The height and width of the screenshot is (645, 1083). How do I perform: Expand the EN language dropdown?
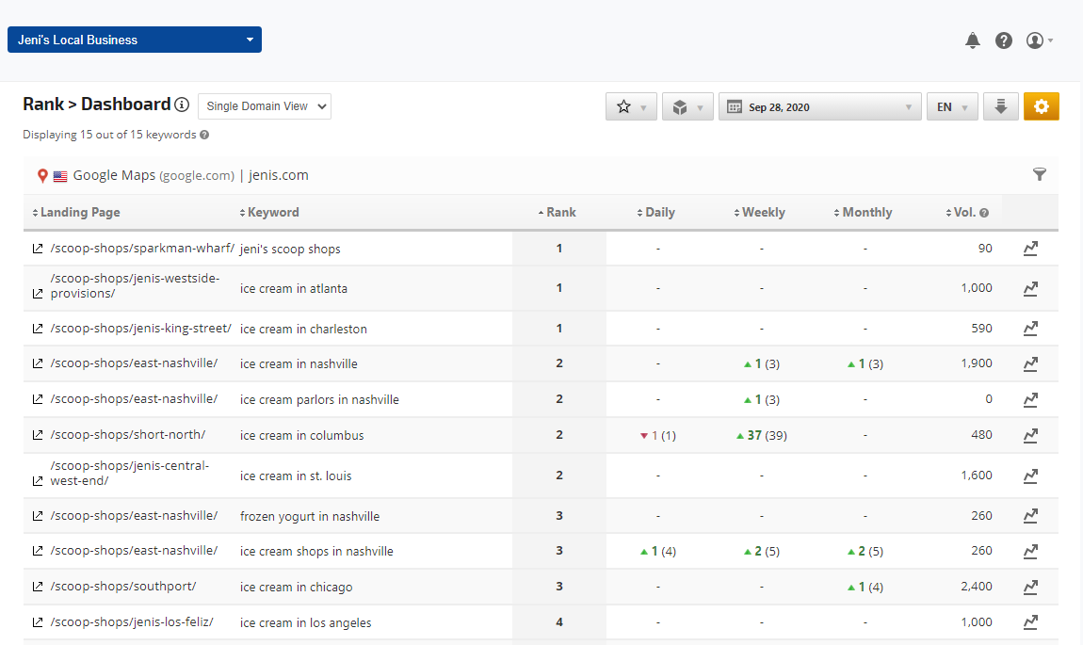(x=951, y=106)
